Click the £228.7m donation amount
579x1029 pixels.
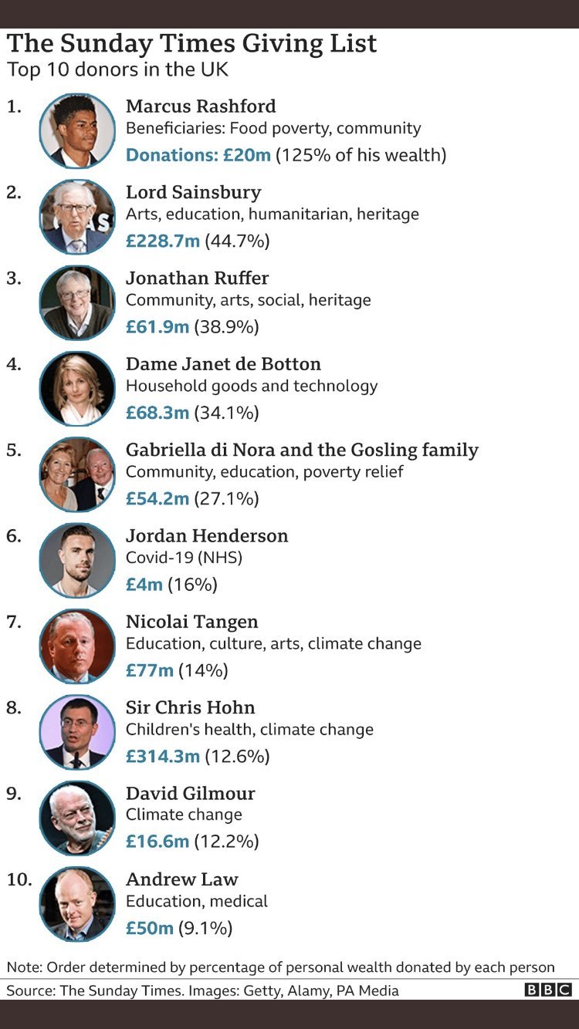point(163,241)
